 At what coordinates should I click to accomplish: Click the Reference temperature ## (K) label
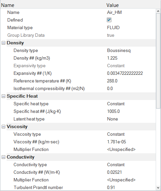pos(42,81)
